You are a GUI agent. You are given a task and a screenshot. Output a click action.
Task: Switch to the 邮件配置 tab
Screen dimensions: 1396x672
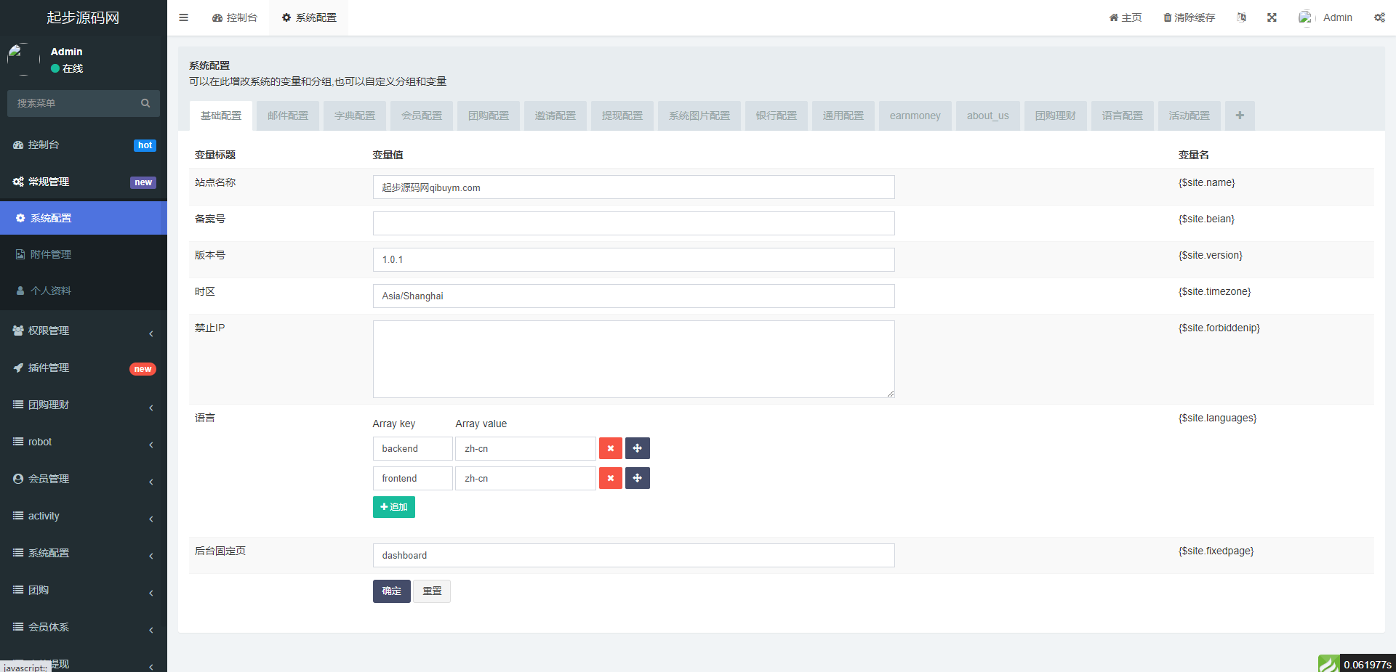288,116
